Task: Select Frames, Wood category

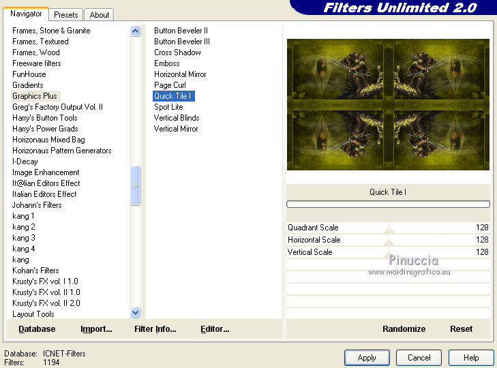Action: 36,52
